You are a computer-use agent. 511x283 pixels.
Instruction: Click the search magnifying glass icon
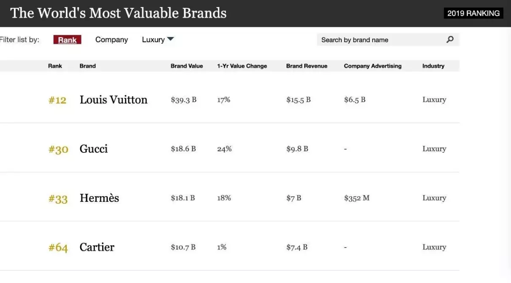click(x=450, y=40)
